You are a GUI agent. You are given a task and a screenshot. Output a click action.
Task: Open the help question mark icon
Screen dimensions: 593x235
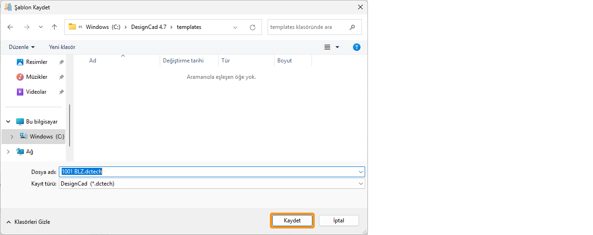(x=356, y=47)
